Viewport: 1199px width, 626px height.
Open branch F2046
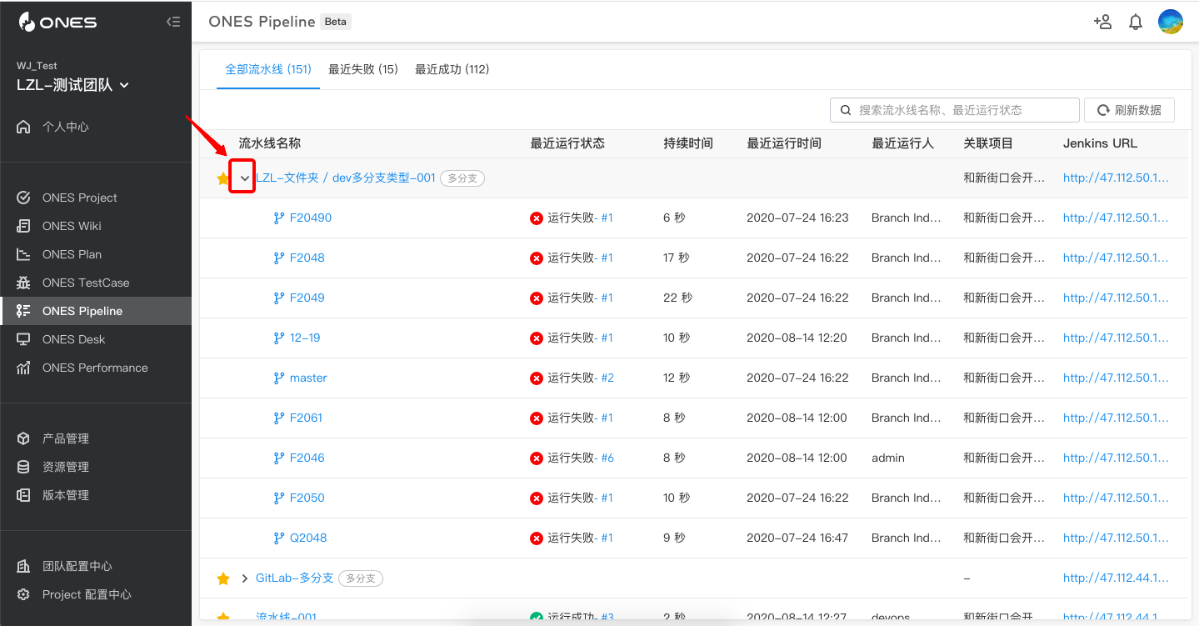tap(307, 458)
